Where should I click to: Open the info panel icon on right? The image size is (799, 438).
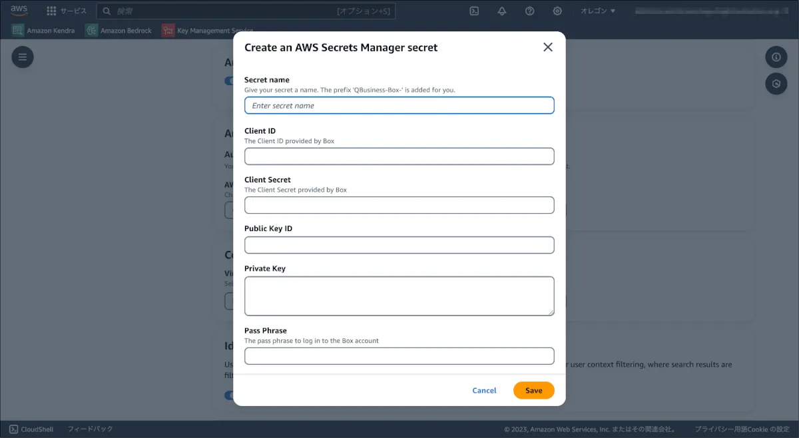tap(776, 57)
